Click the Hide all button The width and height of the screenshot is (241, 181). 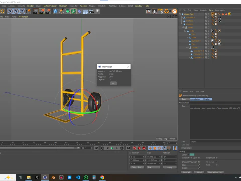pyautogui.click(x=199, y=172)
